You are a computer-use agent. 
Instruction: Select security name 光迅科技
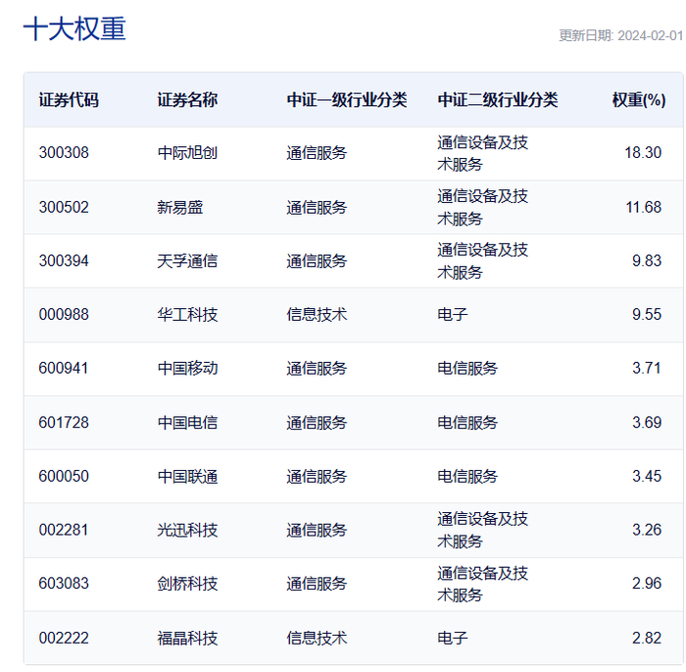(187, 530)
